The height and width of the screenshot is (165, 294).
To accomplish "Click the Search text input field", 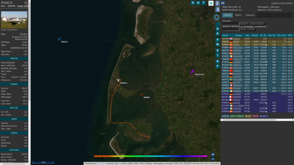I will tap(231, 24).
